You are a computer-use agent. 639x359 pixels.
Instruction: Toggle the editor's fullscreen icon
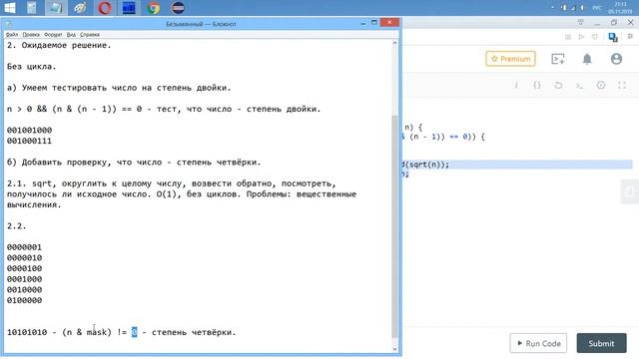point(622,85)
